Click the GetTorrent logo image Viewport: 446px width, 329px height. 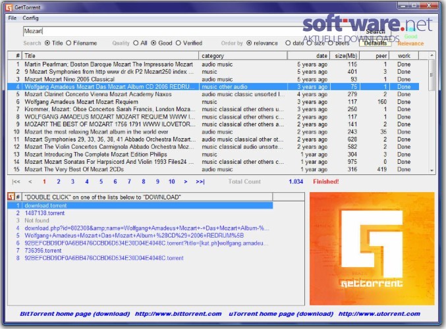372,249
